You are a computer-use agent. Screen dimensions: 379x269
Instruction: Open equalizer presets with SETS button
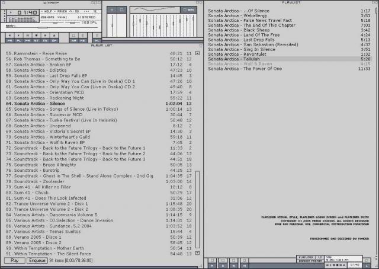(x=188, y=9)
